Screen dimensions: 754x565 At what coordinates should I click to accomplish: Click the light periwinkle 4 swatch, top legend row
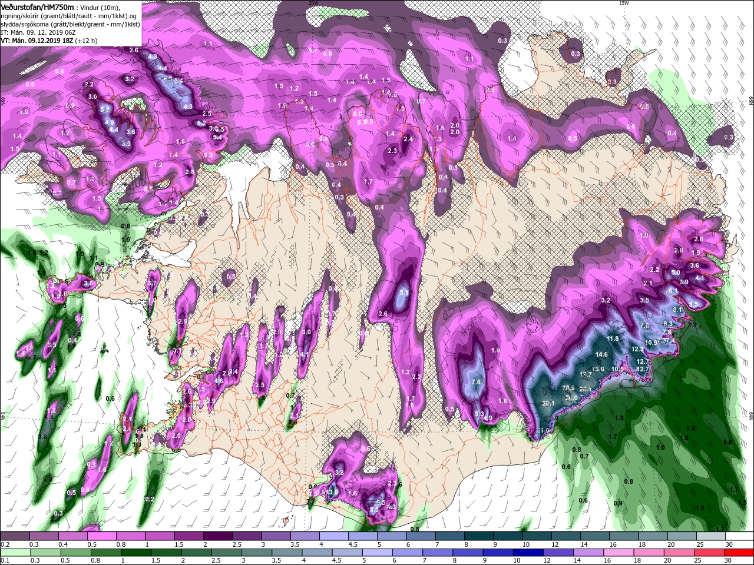[x=333, y=537]
